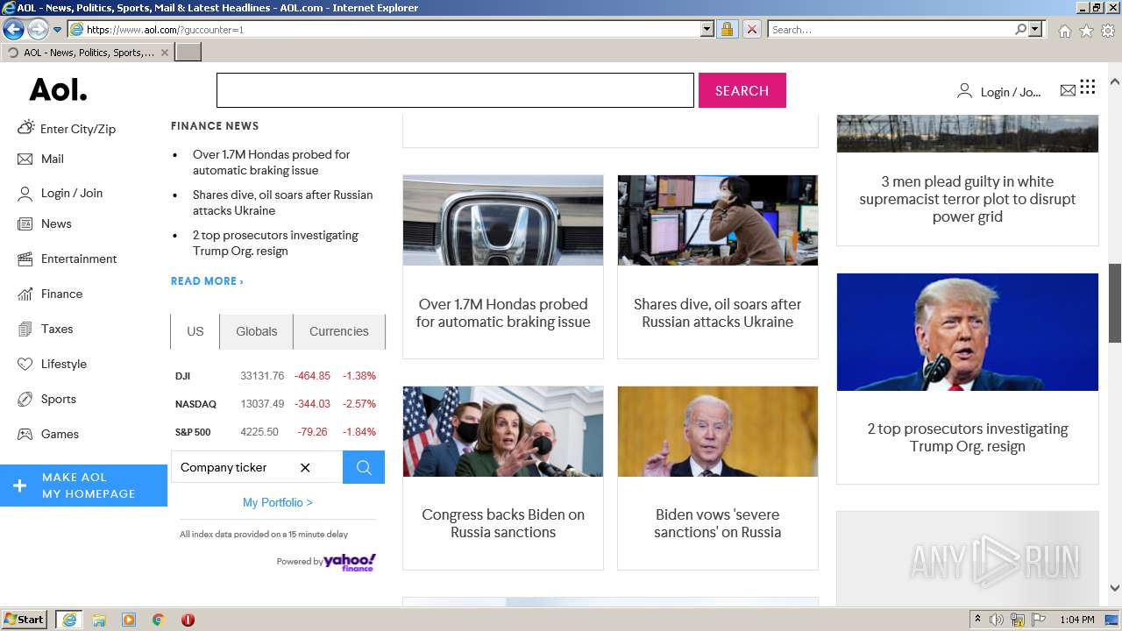Expand the address bar history dropdown
The height and width of the screenshot is (631, 1122).
coord(707,29)
